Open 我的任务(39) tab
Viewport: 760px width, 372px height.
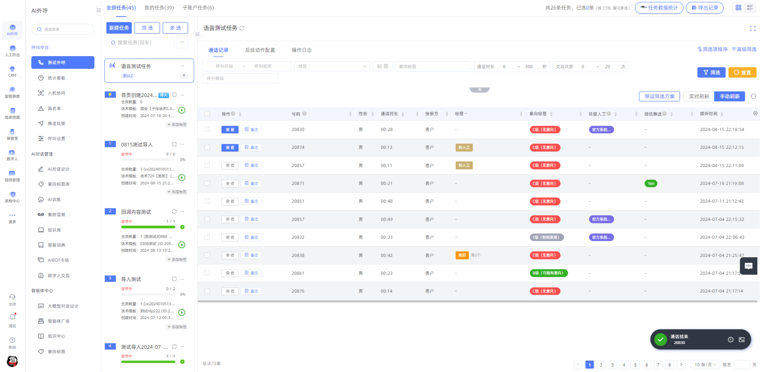coord(159,8)
